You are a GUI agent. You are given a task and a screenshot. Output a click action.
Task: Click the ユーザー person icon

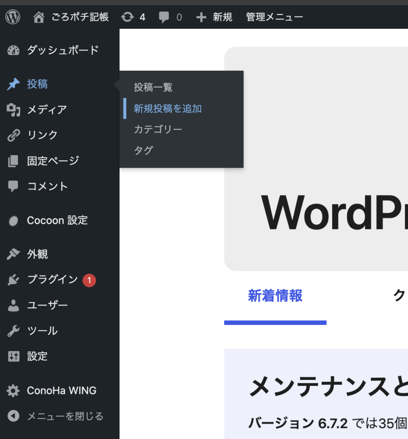click(x=13, y=305)
